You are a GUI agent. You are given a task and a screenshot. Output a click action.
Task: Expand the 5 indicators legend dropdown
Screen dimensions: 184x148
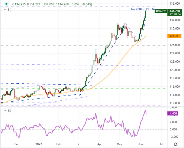pyautogui.click(x=7, y=10)
